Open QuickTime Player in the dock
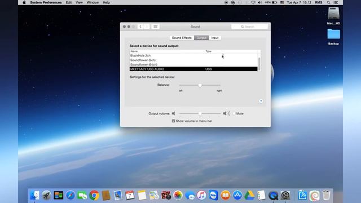 [273, 195]
